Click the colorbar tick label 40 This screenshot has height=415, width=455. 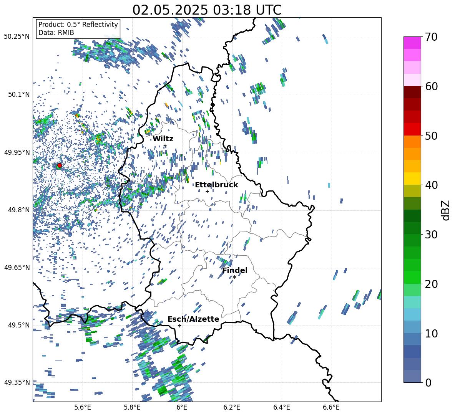click(431, 185)
